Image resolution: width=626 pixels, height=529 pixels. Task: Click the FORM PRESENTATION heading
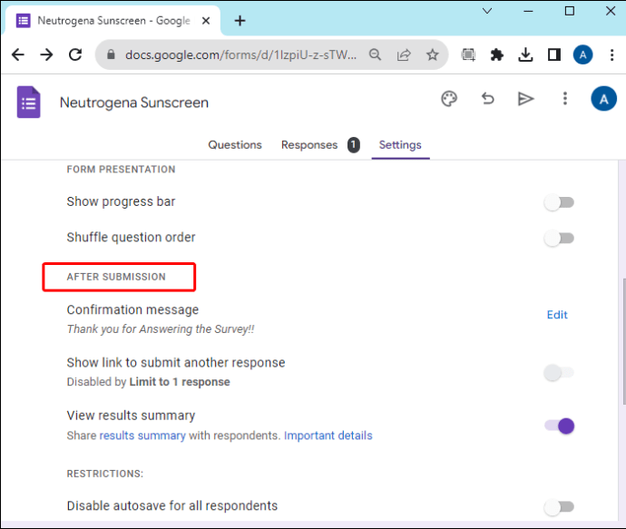coord(121,170)
